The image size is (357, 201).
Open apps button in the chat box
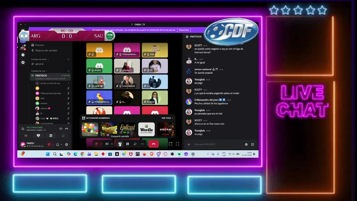point(252,144)
